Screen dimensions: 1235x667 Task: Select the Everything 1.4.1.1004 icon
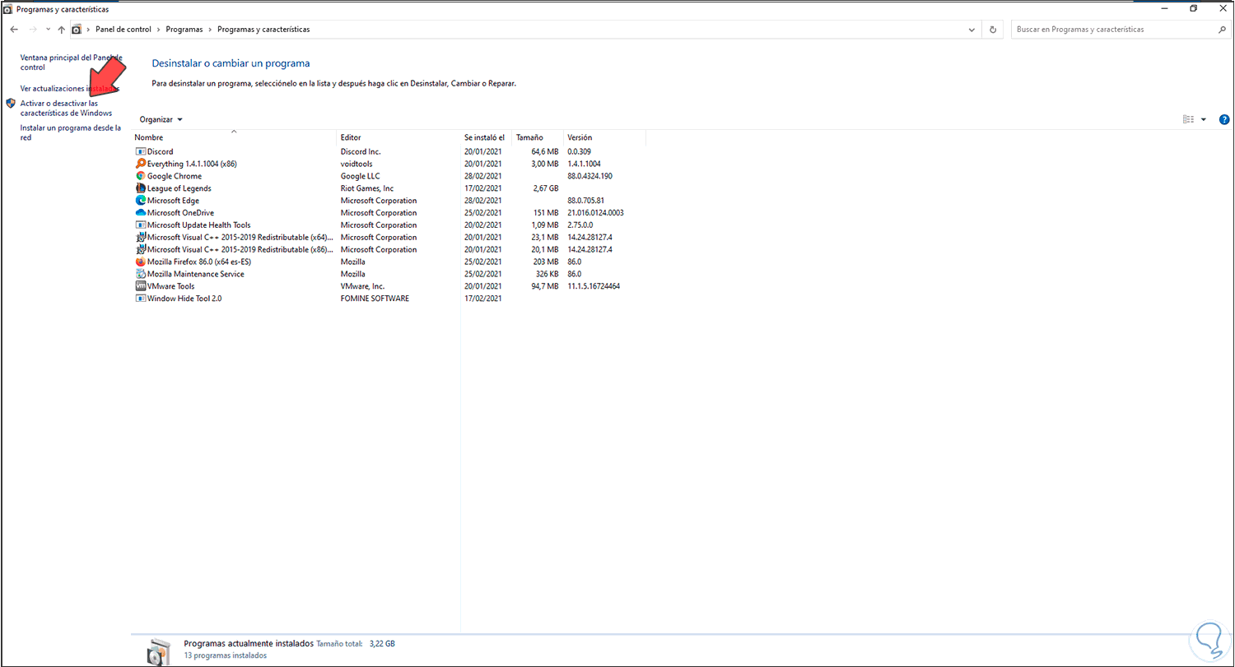140,164
